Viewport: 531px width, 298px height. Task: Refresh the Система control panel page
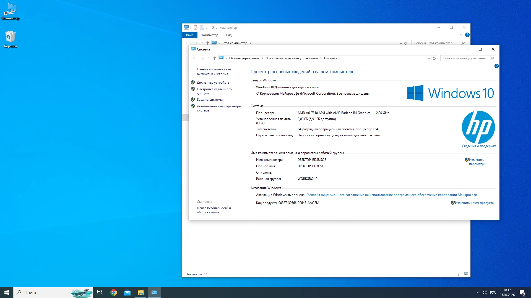(434, 58)
